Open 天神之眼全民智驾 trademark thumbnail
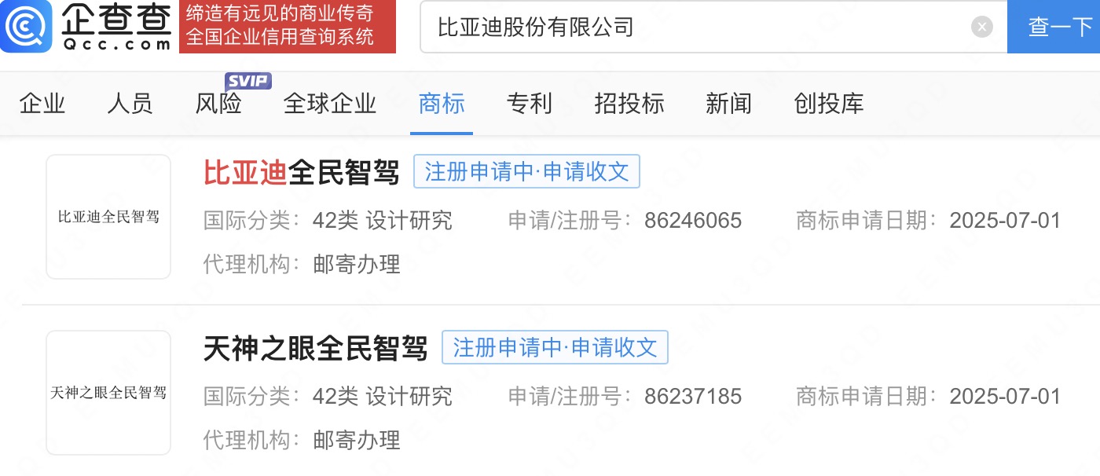 (108, 393)
